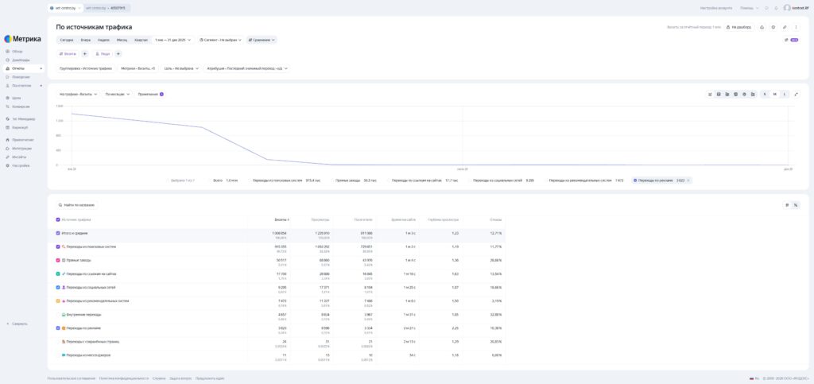Select the Месяц period
814x384 pixels.
coord(122,40)
